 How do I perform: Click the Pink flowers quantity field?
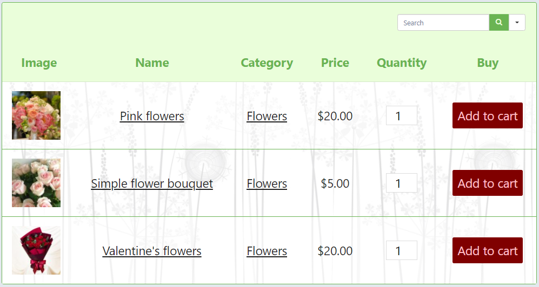401,116
